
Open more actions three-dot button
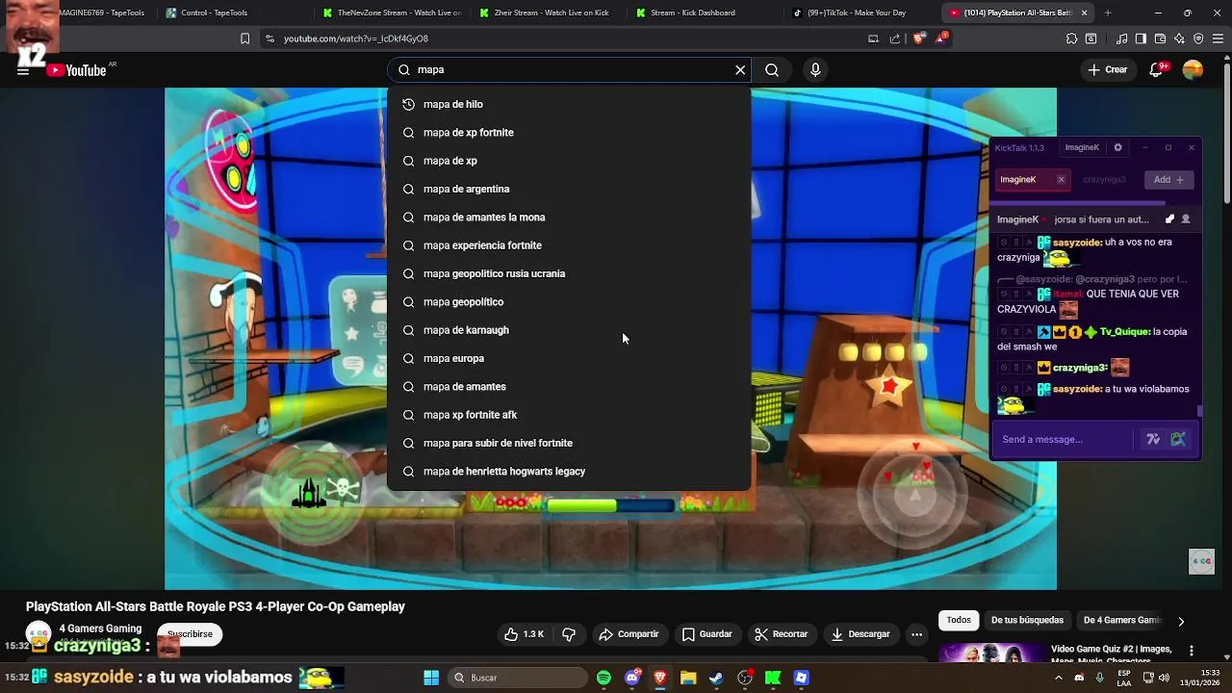coord(916,634)
